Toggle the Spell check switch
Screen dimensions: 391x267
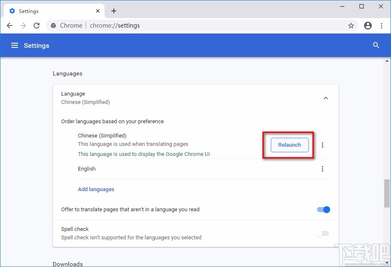[x=323, y=233]
